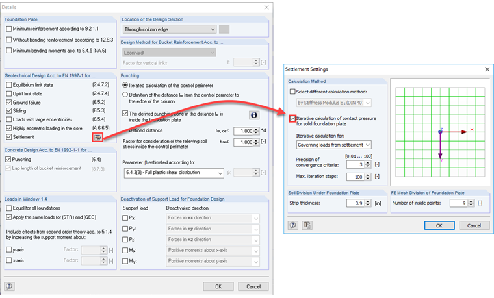Toggle the Punching concrete design checkbox
The height and width of the screenshot is (298, 494).
tap(8, 160)
